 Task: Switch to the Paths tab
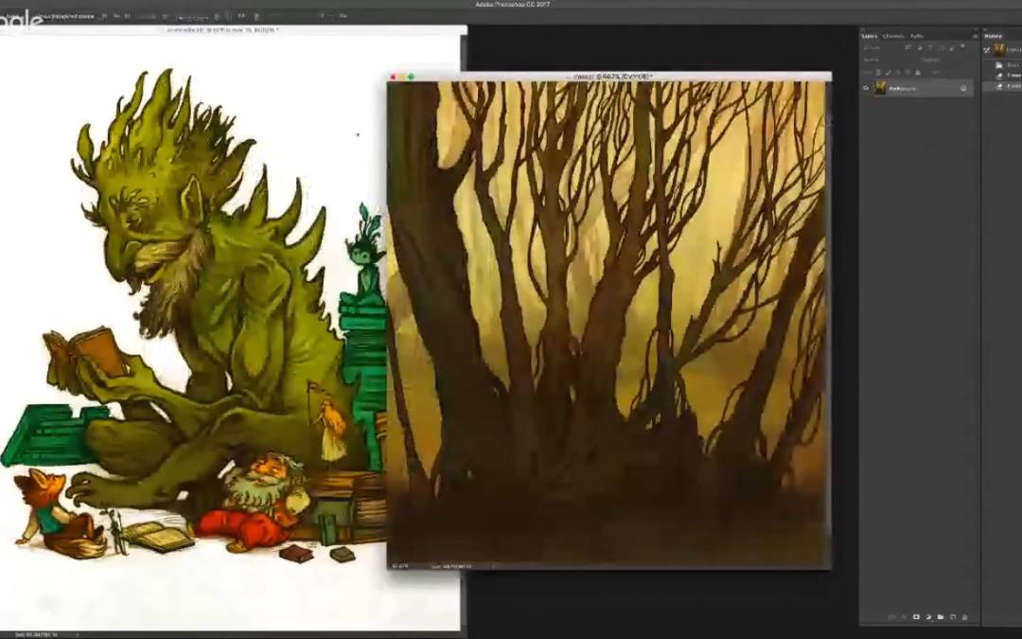tap(916, 36)
